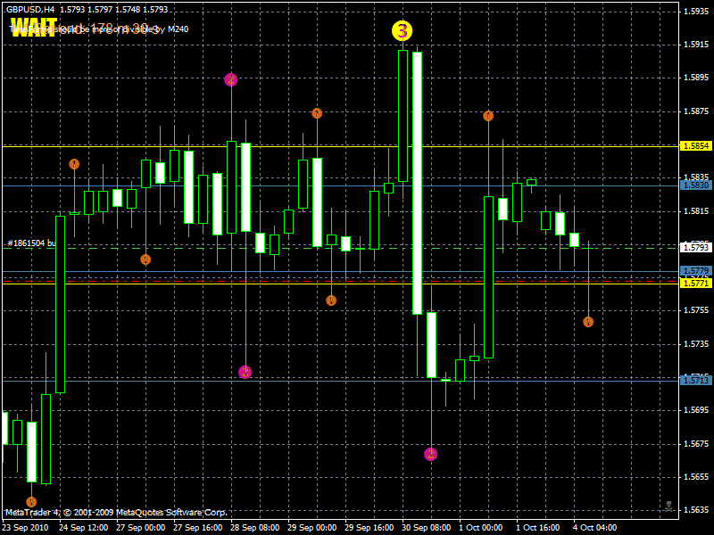Click the yellow numbered '3' signal circle

click(x=402, y=31)
